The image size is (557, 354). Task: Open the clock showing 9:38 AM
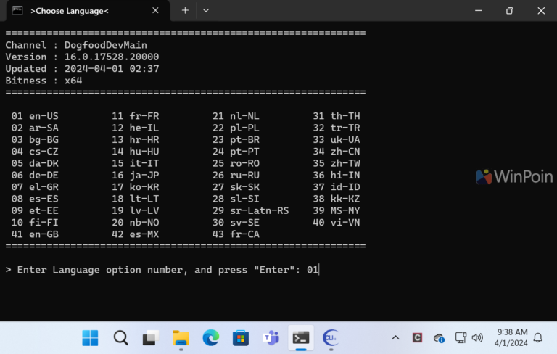coord(508,337)
